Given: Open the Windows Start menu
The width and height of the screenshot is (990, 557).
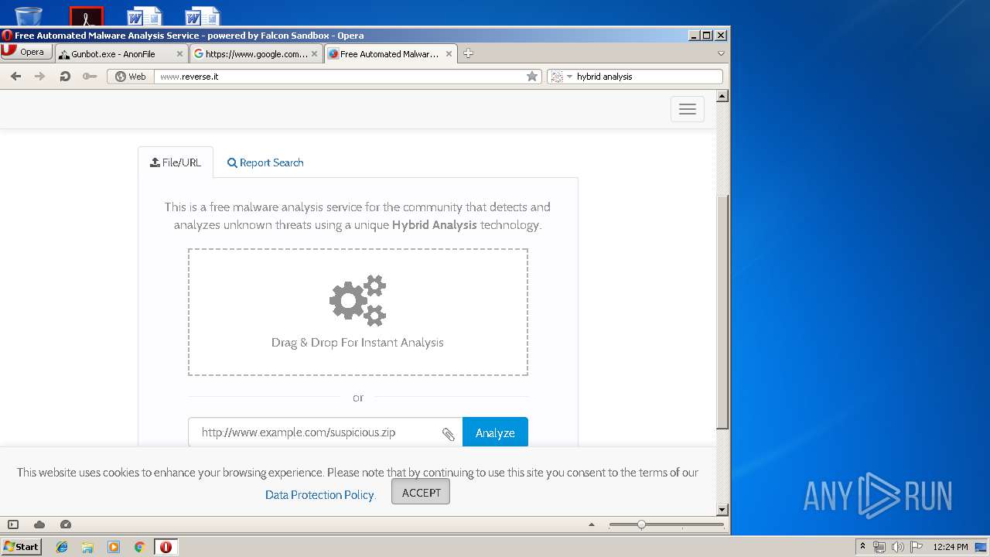Looking at the screenshot, I should pyautogui.click(x=21, y=546).
